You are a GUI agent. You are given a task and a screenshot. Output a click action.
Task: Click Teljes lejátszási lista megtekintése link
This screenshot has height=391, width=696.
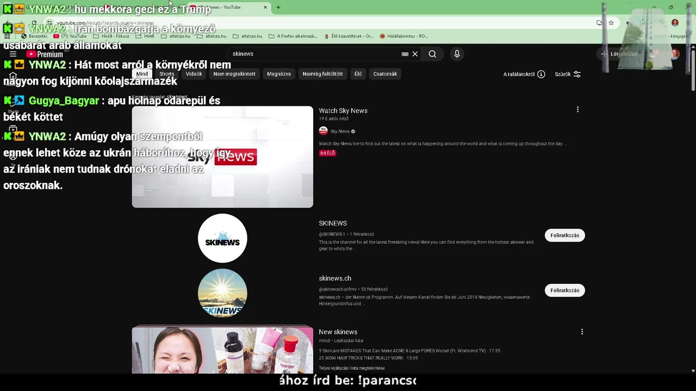(352, 368)
